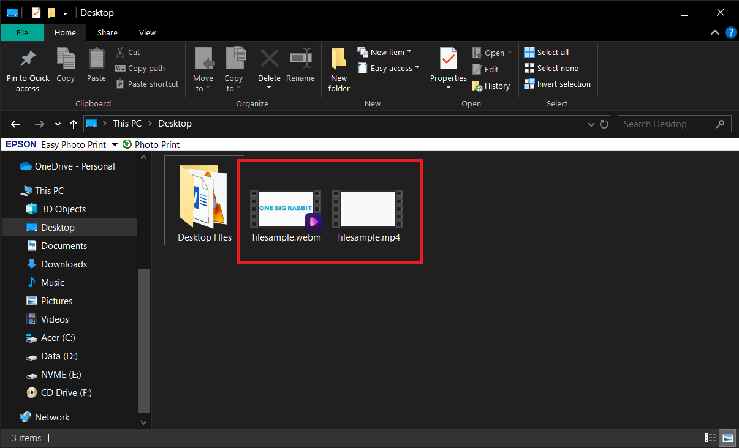
Task: Open NVME (E:) drive
Action: point(61,375)
